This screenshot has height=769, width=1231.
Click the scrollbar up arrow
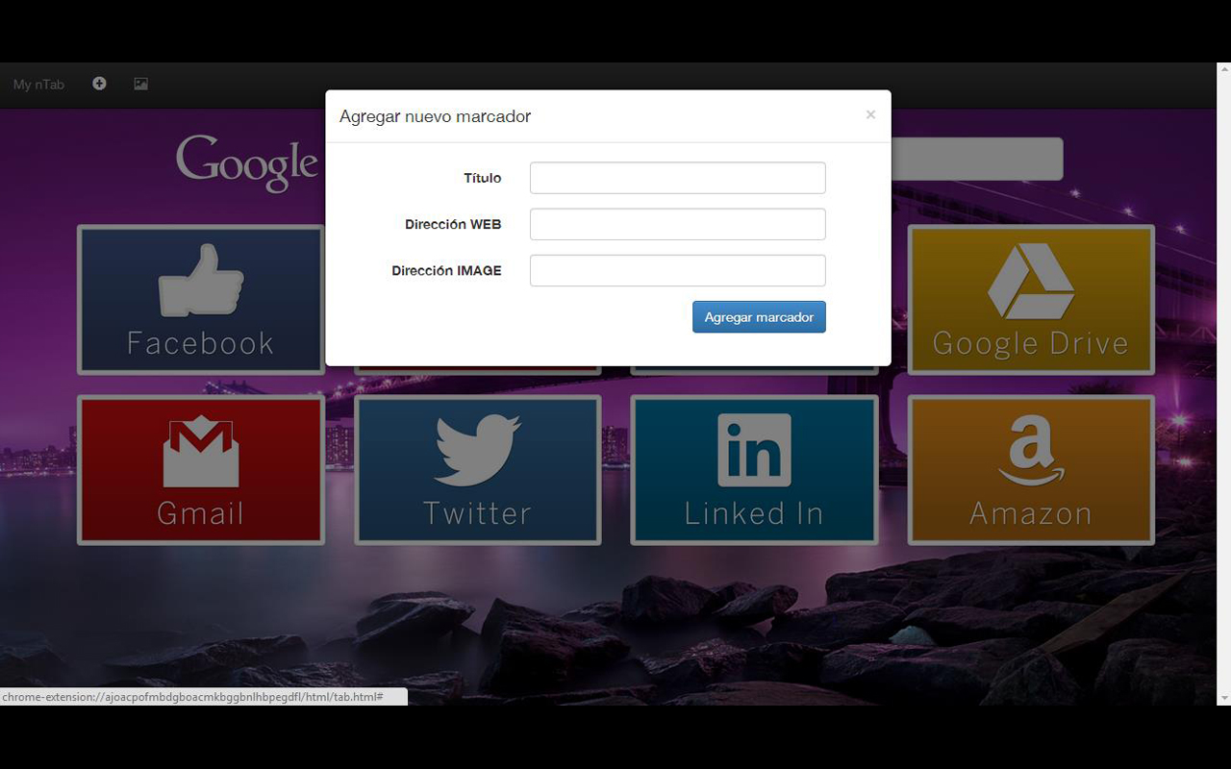tap(1223, 69)
